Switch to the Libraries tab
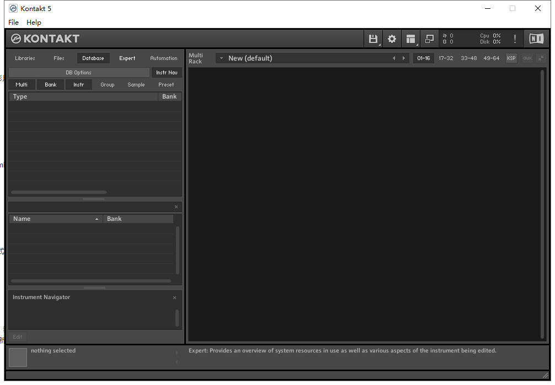555x385 pixels. (x=25, y=58)
